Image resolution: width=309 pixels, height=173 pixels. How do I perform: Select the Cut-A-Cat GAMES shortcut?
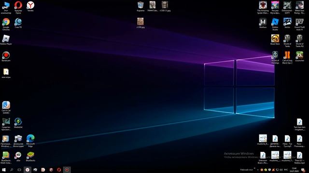[6, 108]
